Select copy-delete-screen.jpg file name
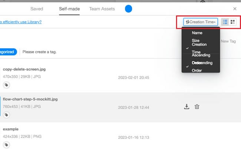The height and width of the screenshot is (161, 241). click(24, 69)
